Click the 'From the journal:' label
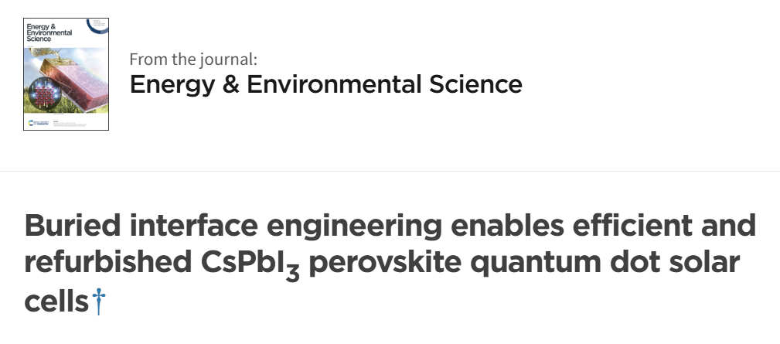 [x=193, y=60]
